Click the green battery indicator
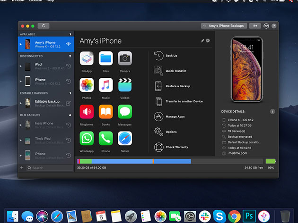The image size is (298, 223). coord(271,161)
